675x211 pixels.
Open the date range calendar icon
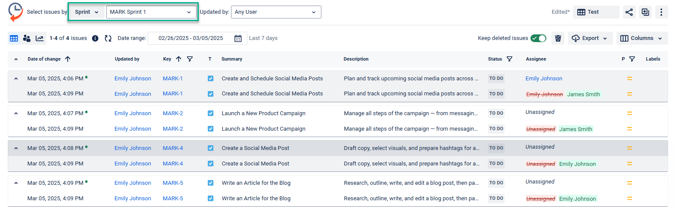tap(238, 38)
